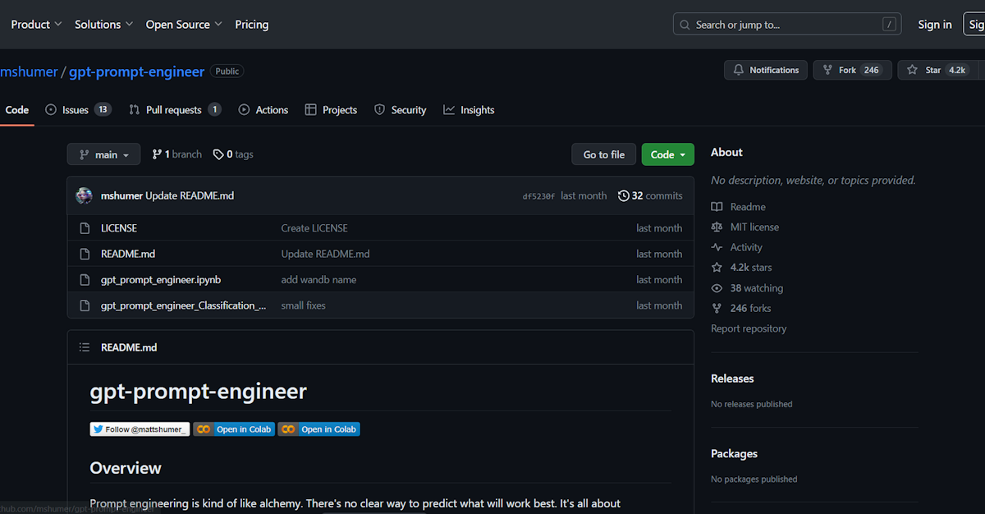
Task: Click the file icon beside LICENSE
Action: click(84, 228)
